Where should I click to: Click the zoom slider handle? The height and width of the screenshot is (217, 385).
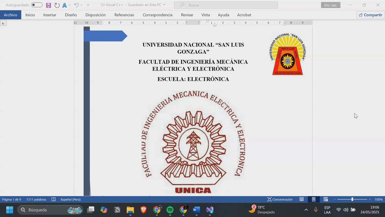(x=352, y=200)
